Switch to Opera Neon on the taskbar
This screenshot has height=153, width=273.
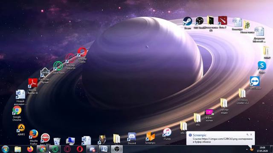(x=55, y=149)
